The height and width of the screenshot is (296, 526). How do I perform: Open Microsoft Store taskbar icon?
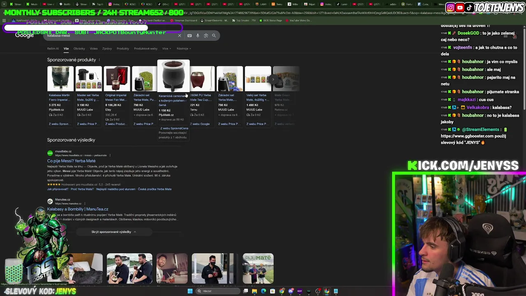coord(272,291)
